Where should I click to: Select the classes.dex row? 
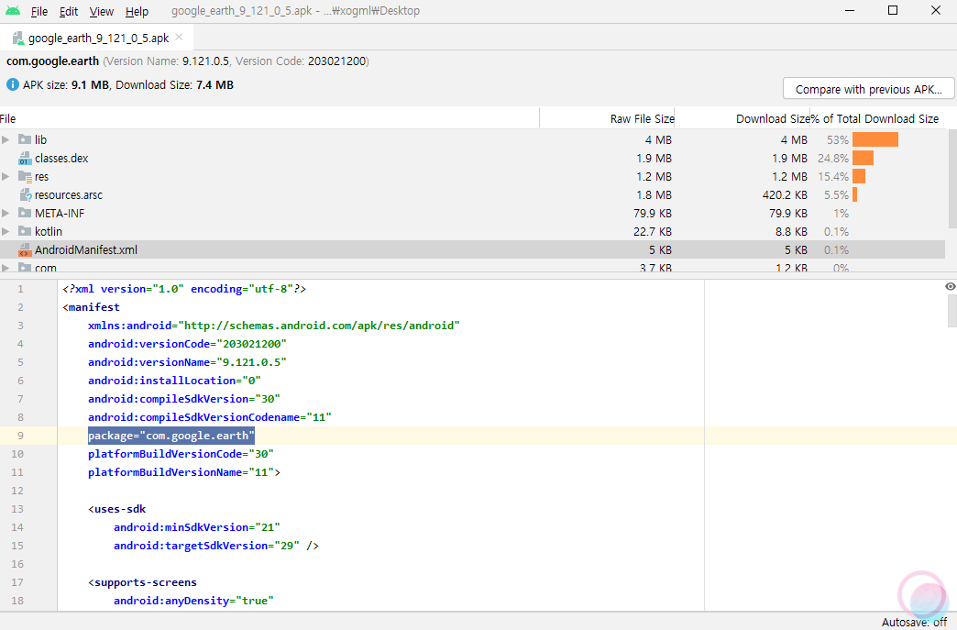pyautogui.click(x=472, y=158)
